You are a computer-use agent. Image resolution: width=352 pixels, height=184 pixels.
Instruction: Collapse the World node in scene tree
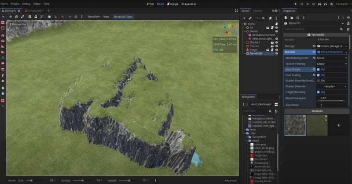pyautogui.click(x=245, y=32)
